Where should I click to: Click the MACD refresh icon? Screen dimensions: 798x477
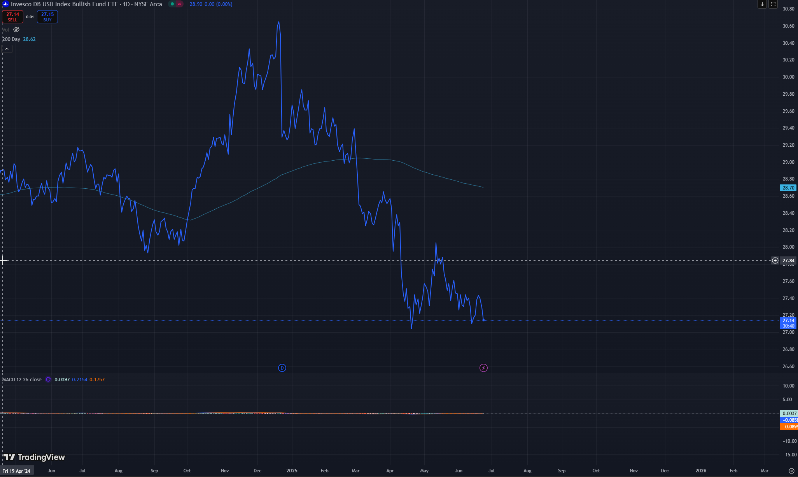click(48, 379)
